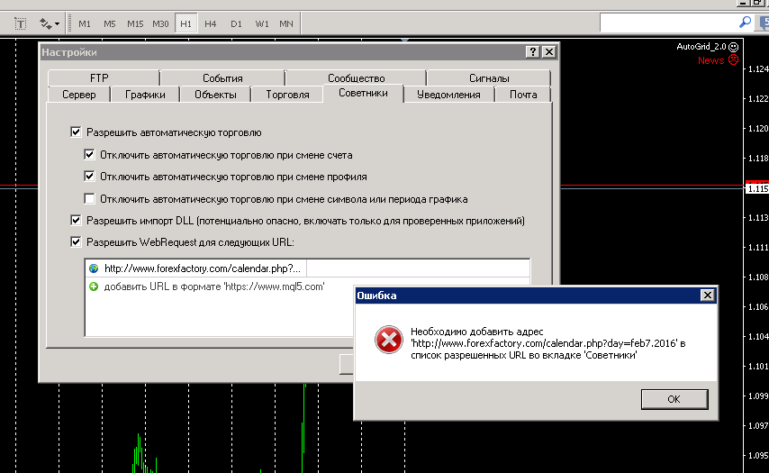Switch chart to H4 timeframe

click(x=211, y=23)
